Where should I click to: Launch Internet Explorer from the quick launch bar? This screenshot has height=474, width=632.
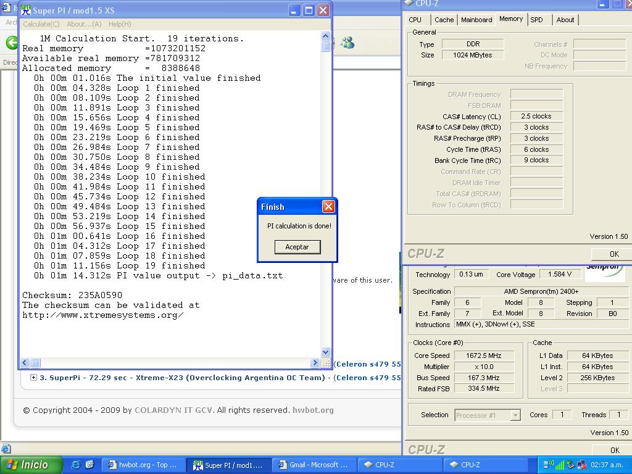pyautogui.click(x=75, y=465)
